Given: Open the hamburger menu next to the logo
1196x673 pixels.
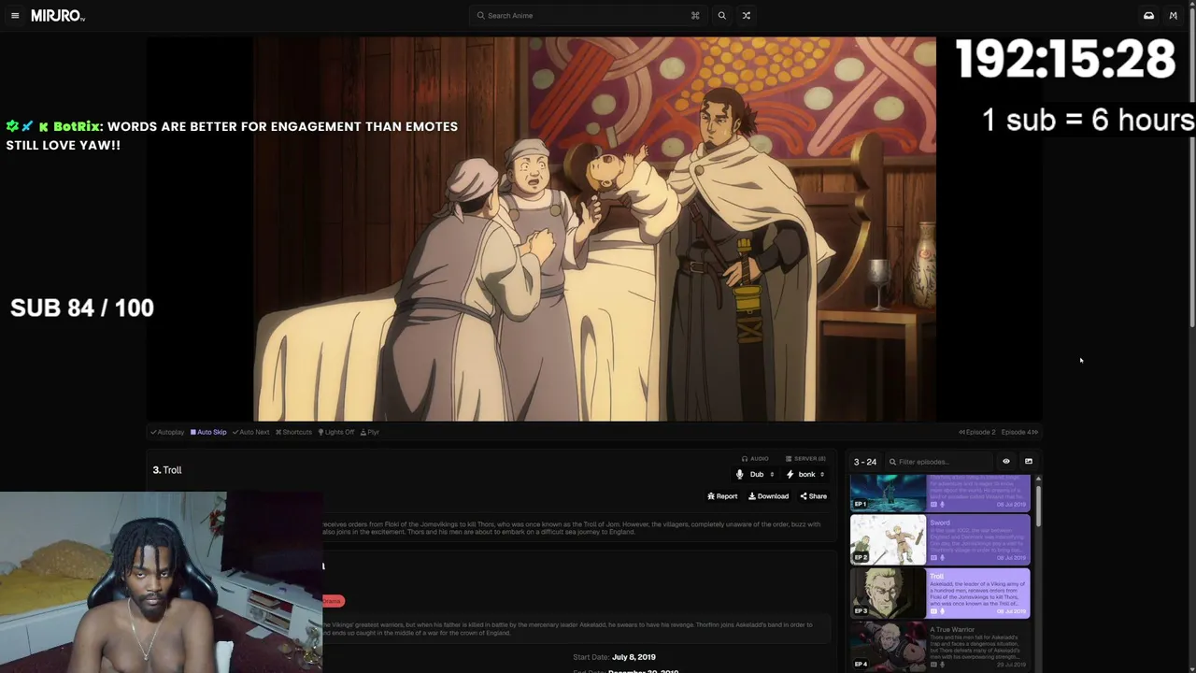Looking at the screenshot, I should pos(15,16).
